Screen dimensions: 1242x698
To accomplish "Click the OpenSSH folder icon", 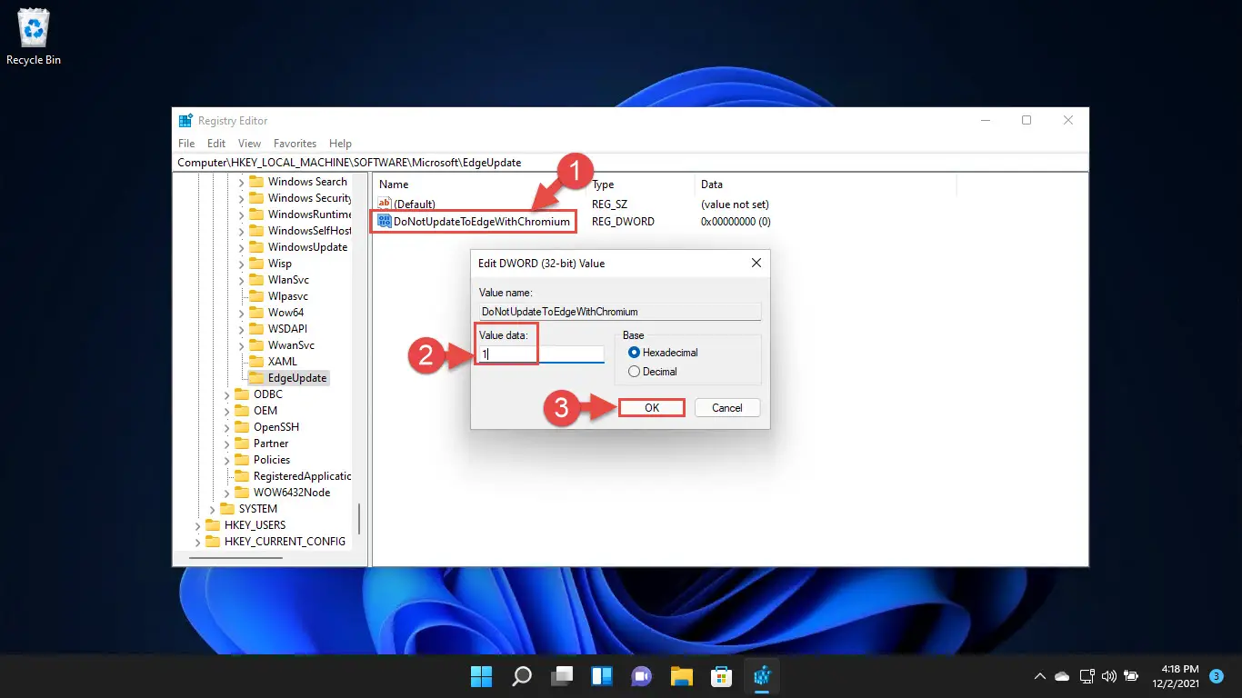I will point(242,427).
